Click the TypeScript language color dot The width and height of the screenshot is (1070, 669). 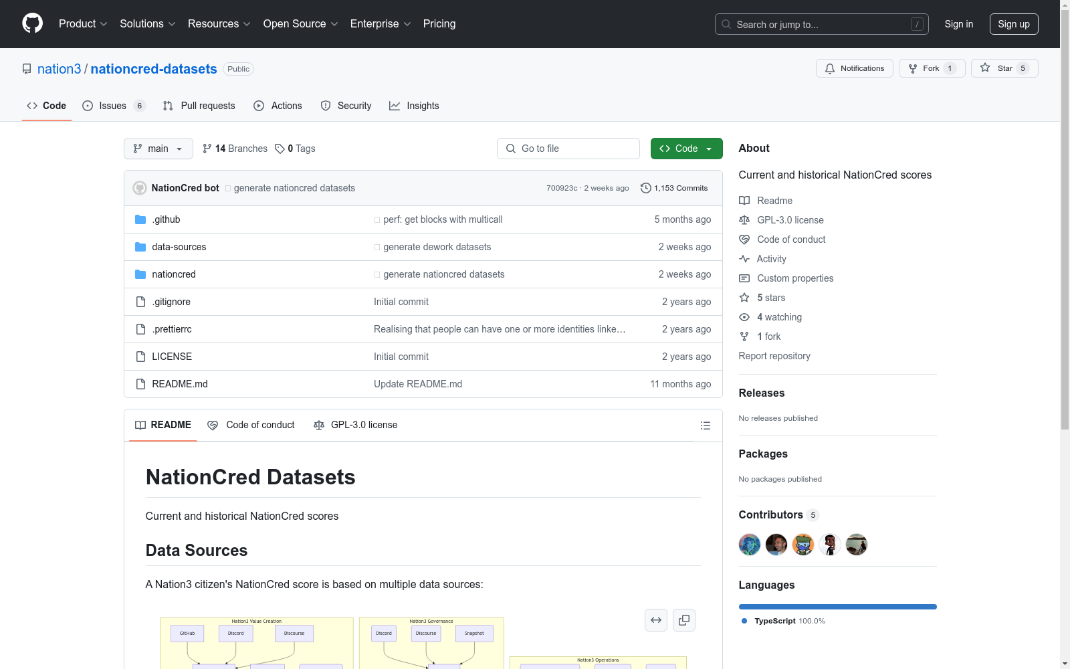pos(744,621)
